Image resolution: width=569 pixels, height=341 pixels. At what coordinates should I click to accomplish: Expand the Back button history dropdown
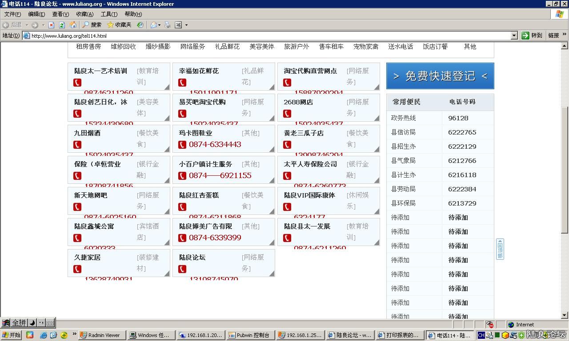[27, 25]
